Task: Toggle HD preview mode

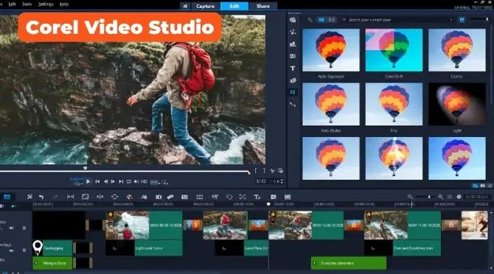Action: [x=145, y=181]
